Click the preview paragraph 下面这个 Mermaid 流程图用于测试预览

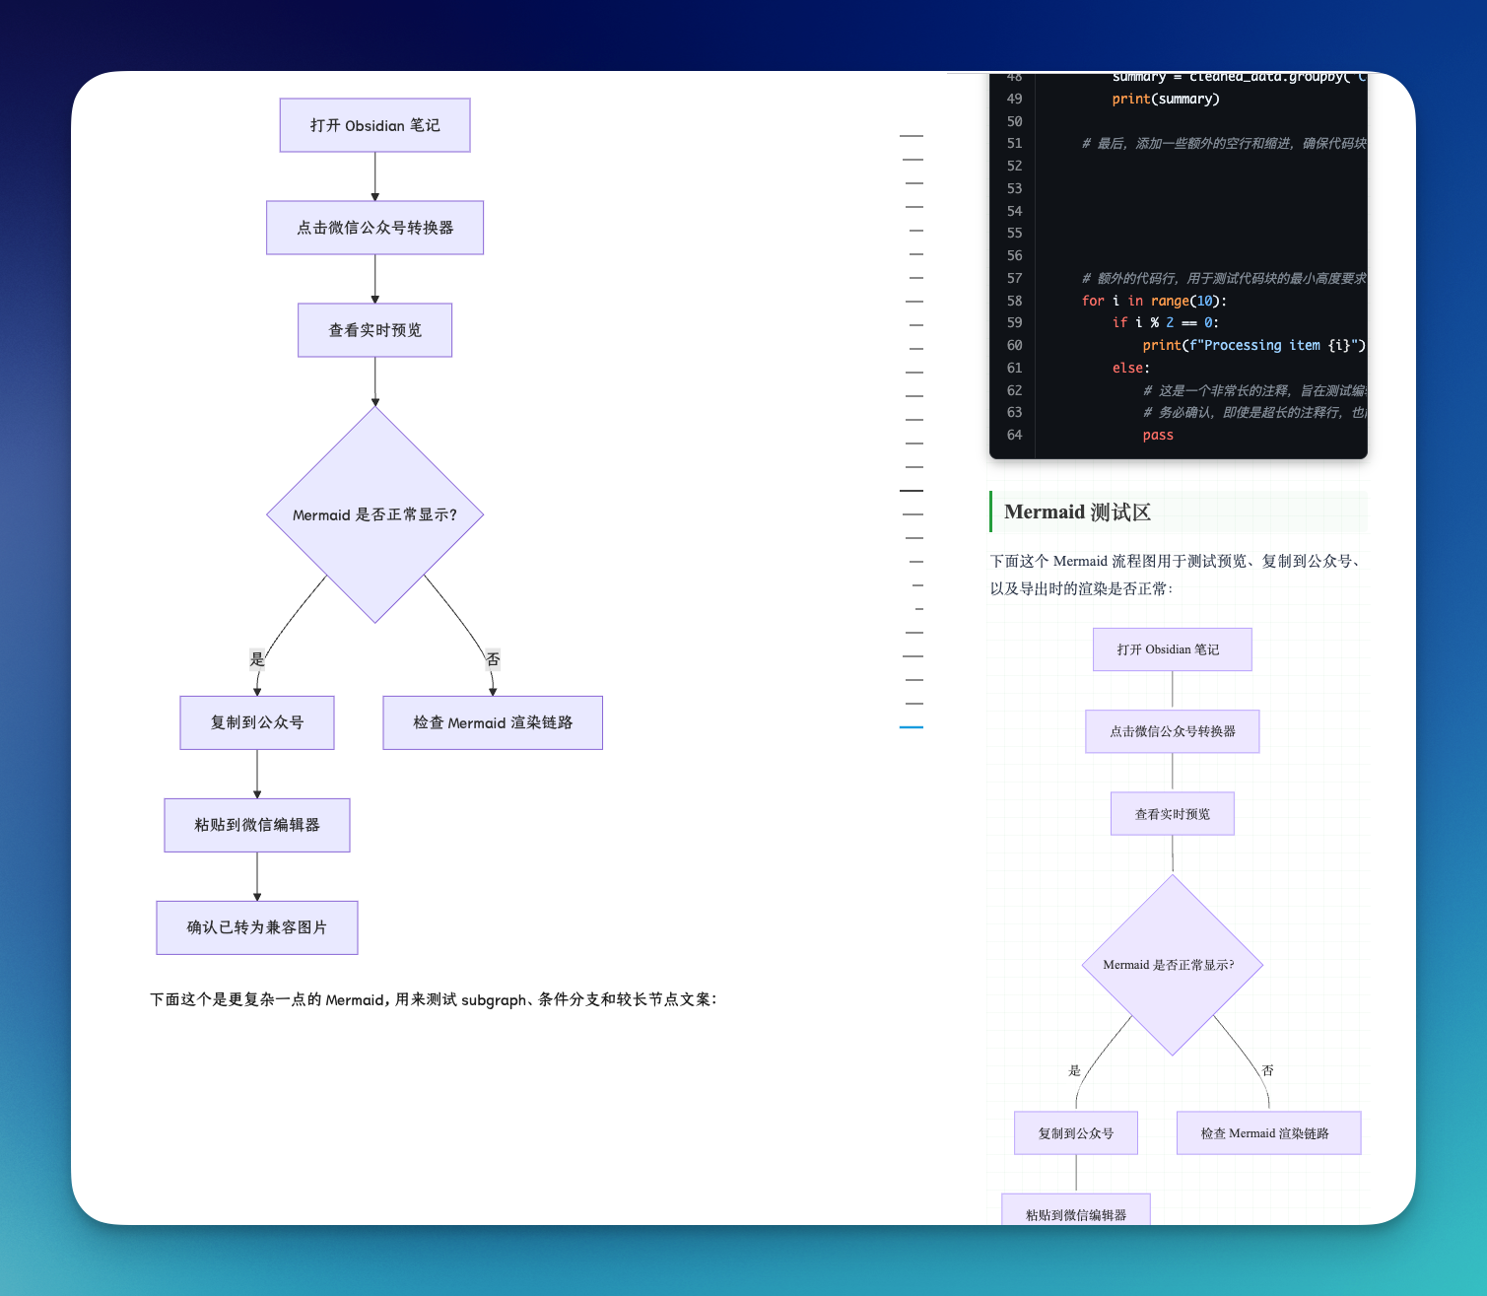1177,575
